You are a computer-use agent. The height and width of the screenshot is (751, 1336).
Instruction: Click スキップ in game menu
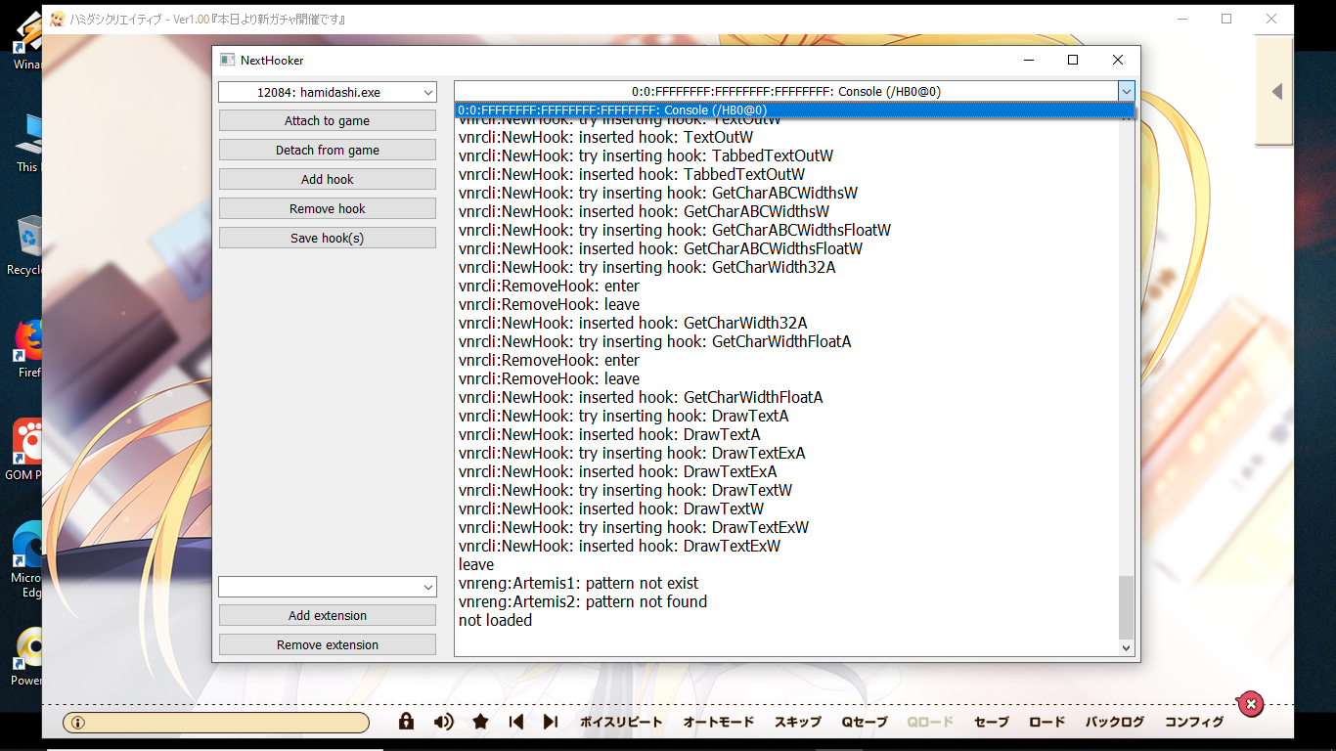coord(798,723)
